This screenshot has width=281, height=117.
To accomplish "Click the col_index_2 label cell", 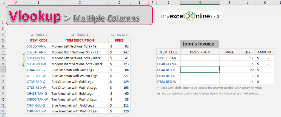I will click(x=80, y=35).
